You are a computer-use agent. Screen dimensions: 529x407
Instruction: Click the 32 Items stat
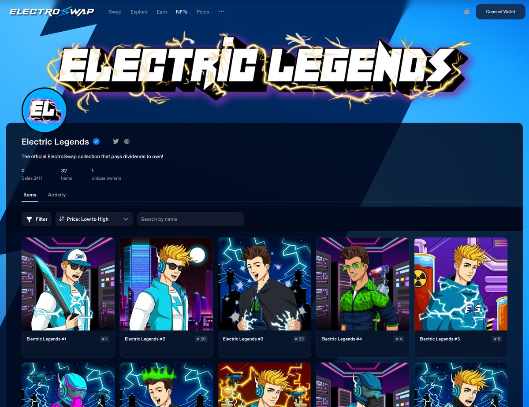67,174
